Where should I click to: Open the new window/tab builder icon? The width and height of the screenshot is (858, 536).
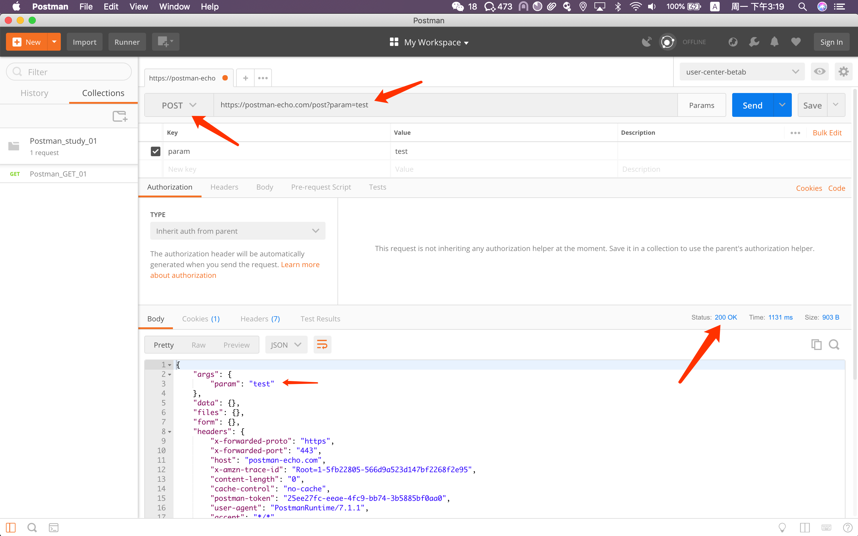tap(165, 42)
